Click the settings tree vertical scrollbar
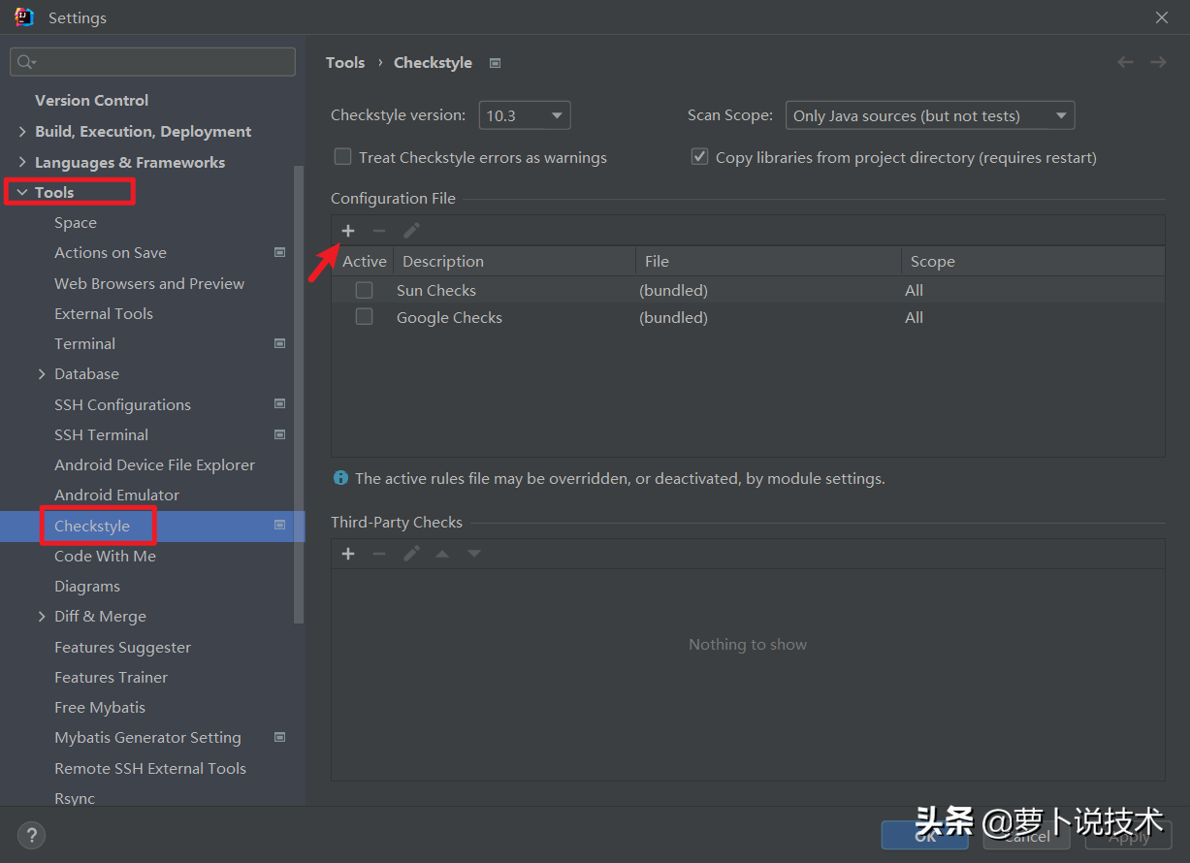This screenshot has width=1190, height=863. [299, 393]
